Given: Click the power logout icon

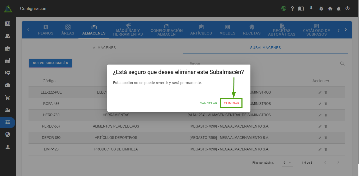Looking at the screenshot, I should tap(347, 8).
